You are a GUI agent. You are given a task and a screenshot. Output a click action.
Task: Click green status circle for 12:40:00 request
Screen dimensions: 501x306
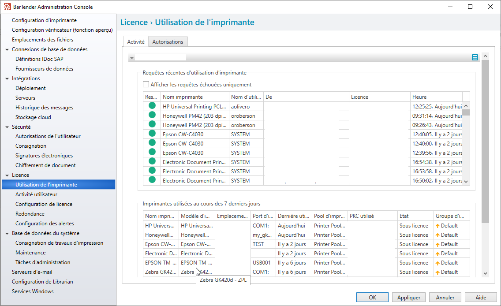click(x=152, y=143)
